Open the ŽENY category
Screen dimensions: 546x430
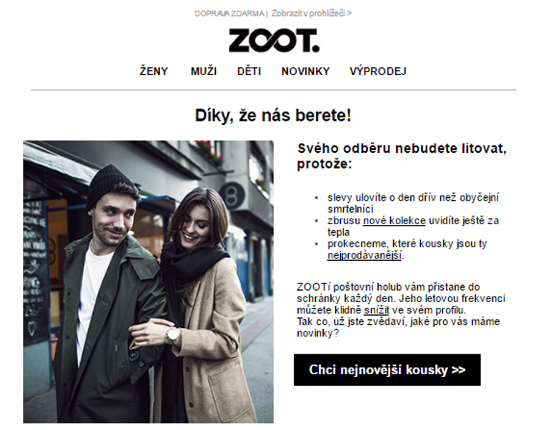154,71
